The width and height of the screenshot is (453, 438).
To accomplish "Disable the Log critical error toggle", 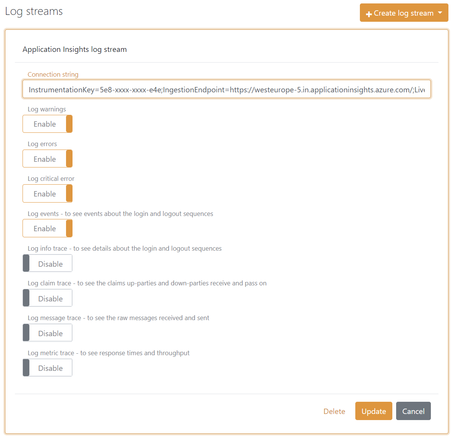I will [x=47, y=193].
